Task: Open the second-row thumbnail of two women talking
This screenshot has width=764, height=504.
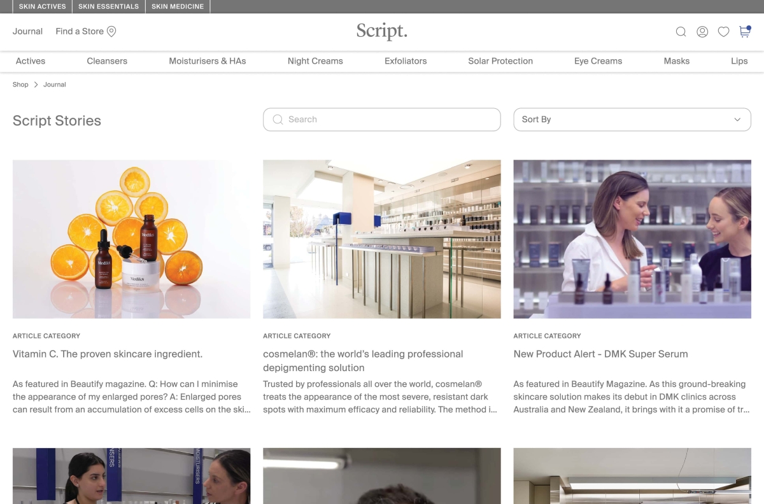Action: [131, 476]
